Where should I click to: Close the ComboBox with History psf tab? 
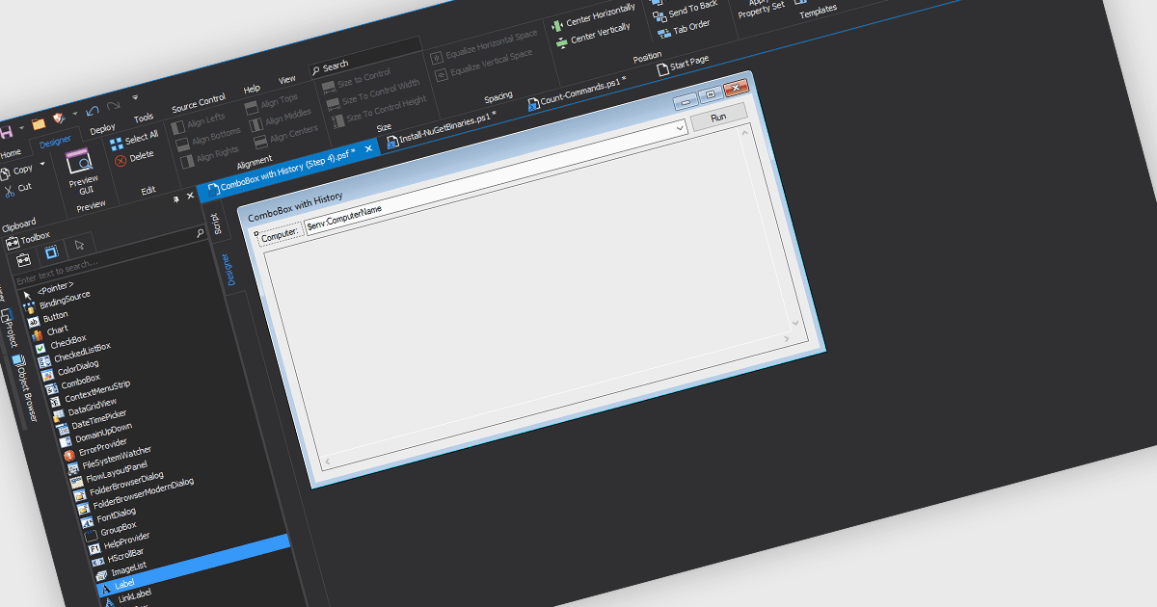tap(368, 149)
